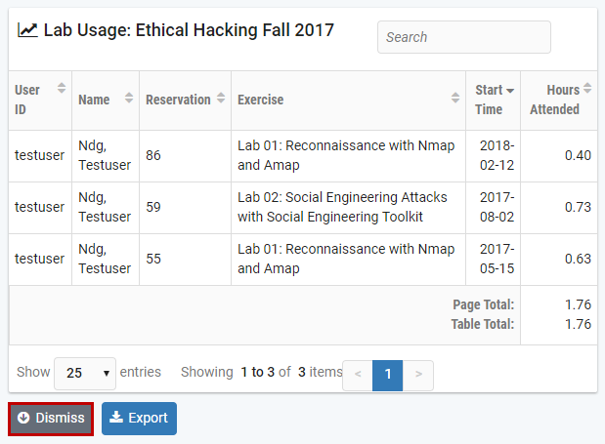The width and height of the screenshot is (605, 444).
Task: Open the entries-per-page dropdown showing 25
Action: pyautogui.click(x=85, y=373)
